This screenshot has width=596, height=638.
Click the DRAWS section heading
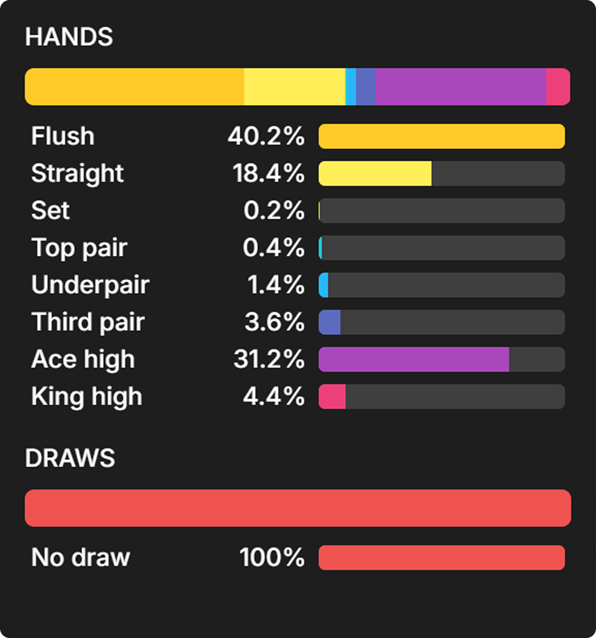point(70,458)
